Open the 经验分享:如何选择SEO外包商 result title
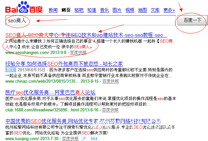208x141 pixels. 64,64
